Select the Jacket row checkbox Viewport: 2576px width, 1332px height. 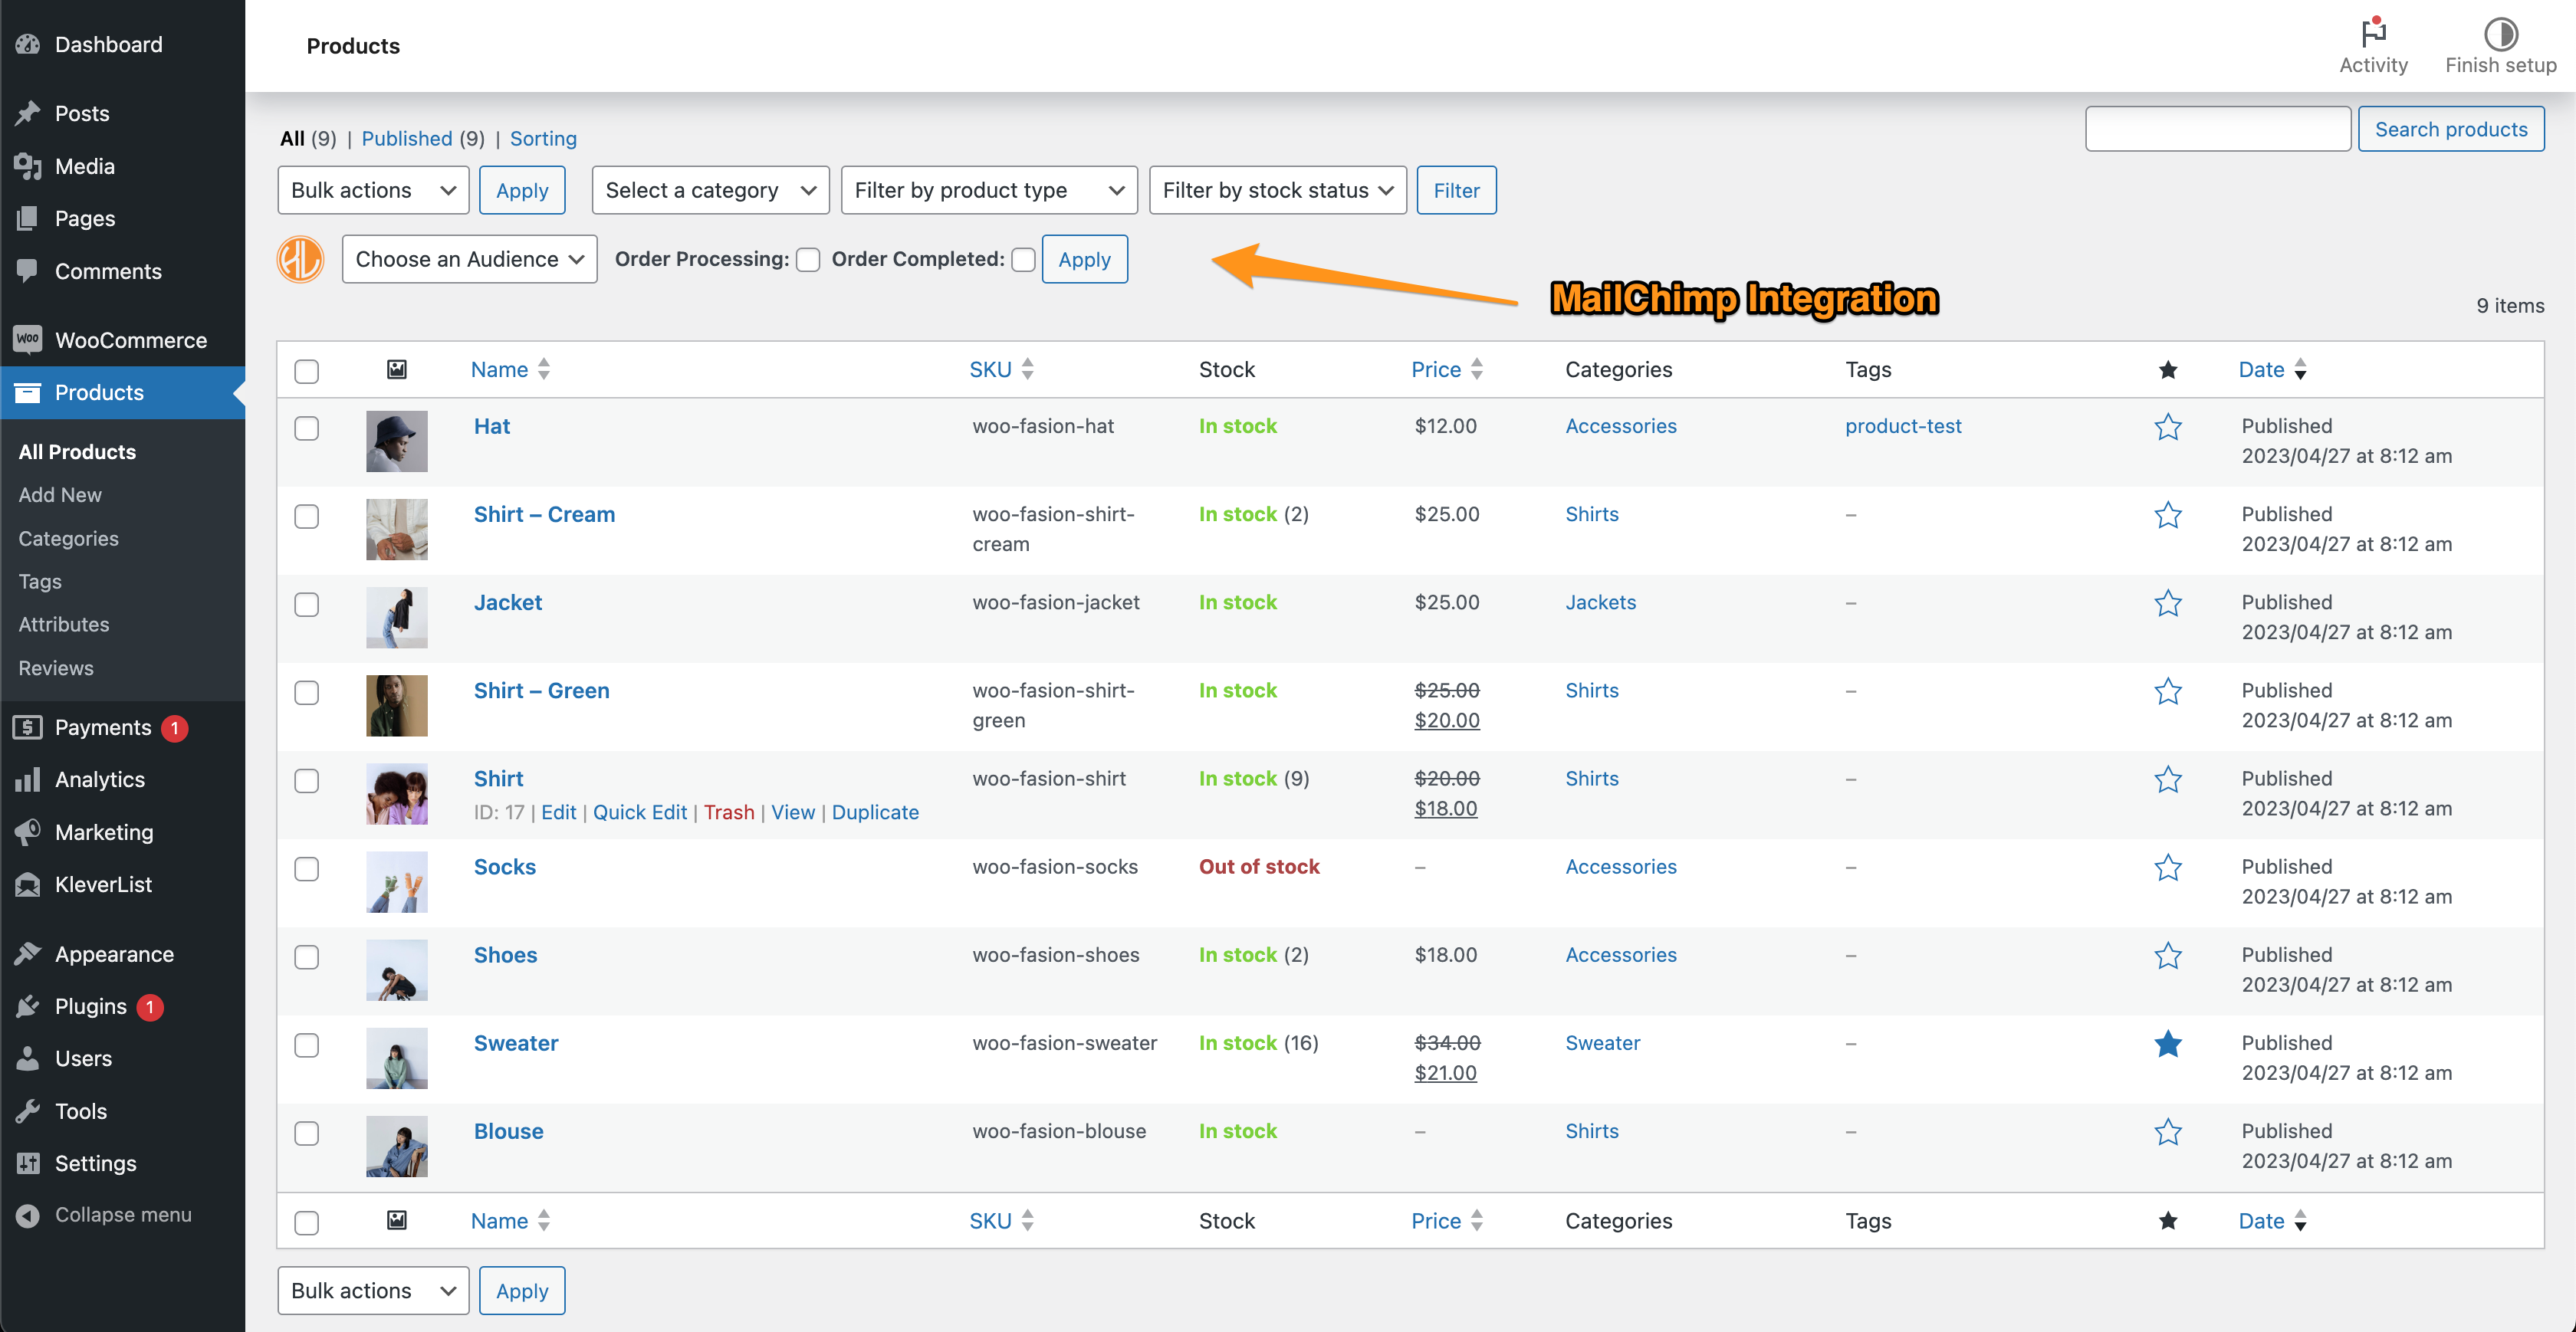tap(307, 604)
